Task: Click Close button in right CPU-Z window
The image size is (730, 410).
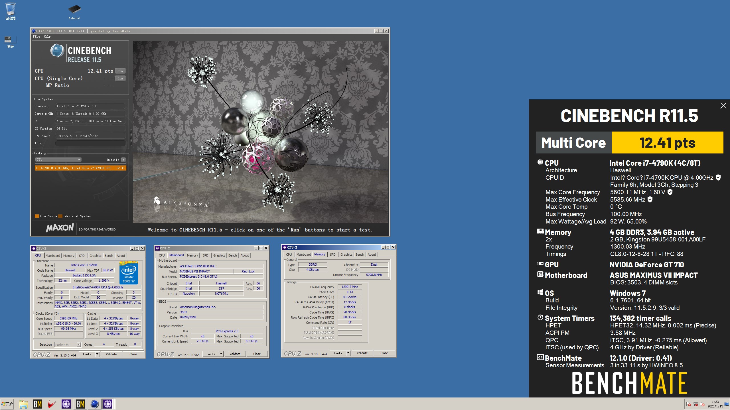Action: coord(384,353)
